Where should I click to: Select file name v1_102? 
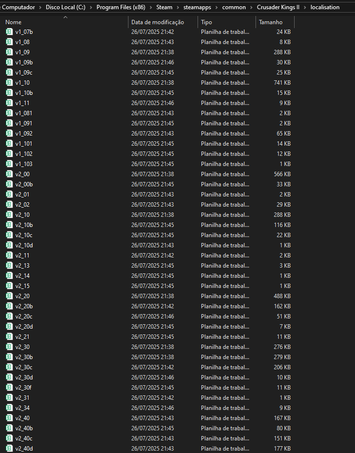coord(24,154)
